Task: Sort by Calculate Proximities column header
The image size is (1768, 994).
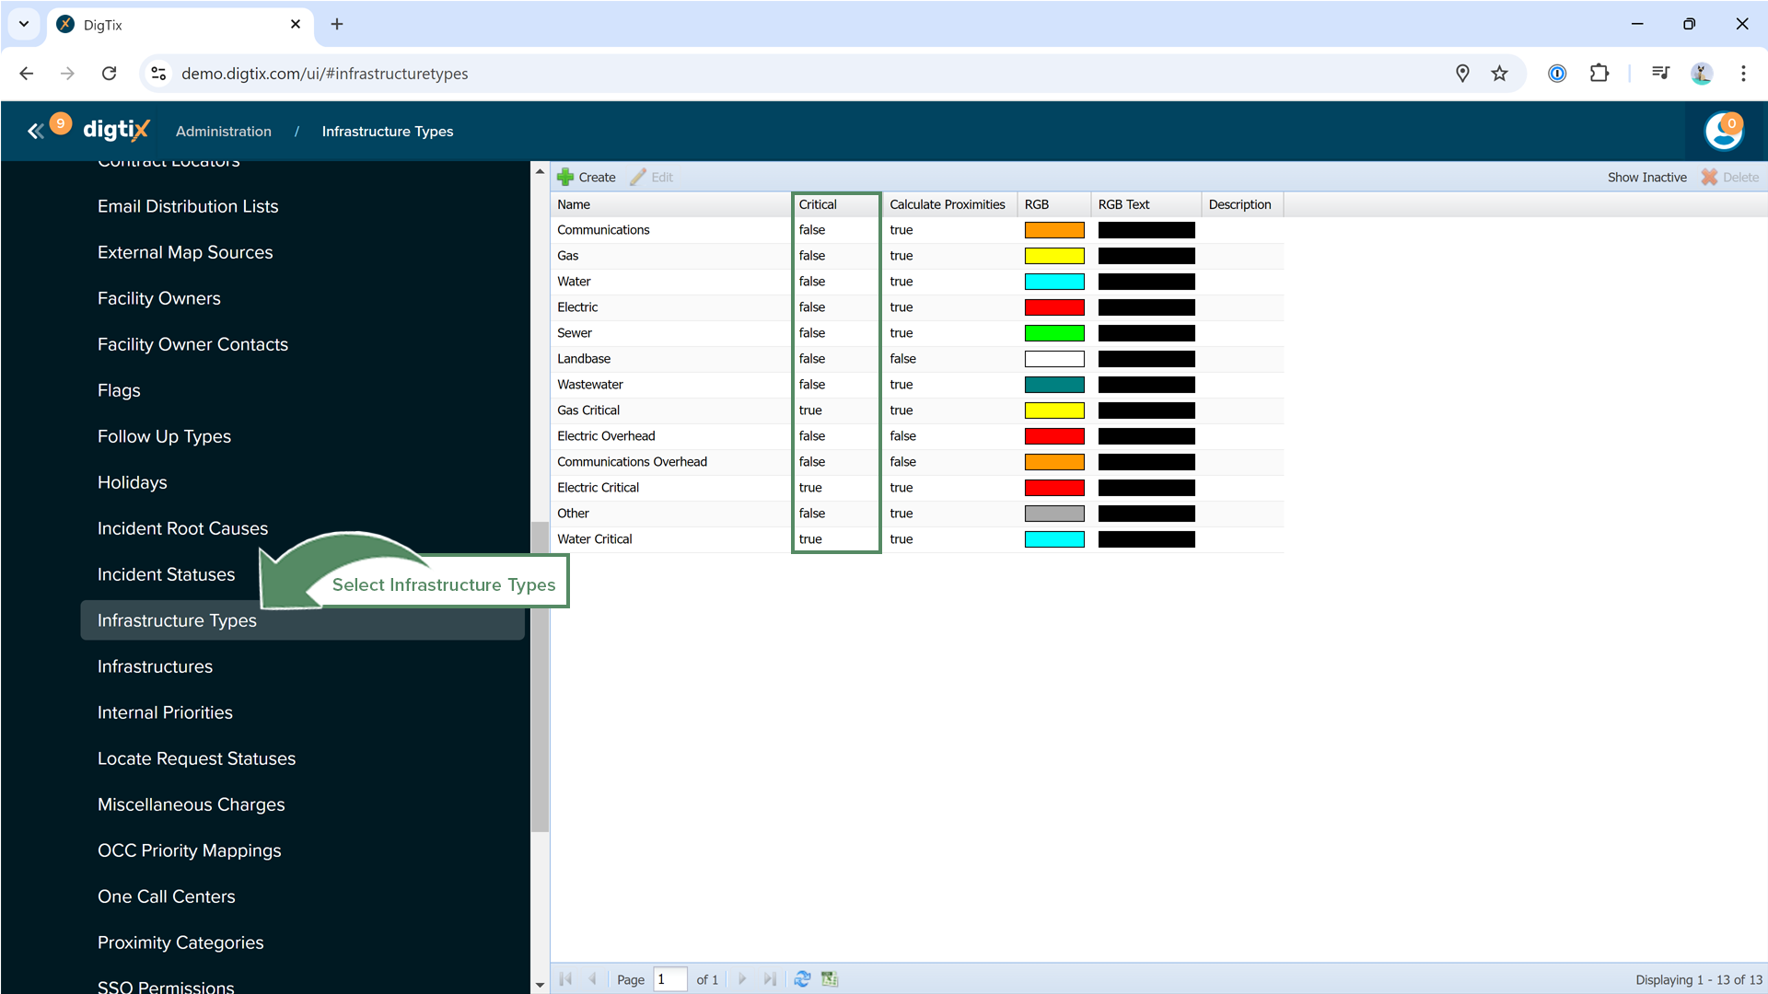Action: [947, 204]
